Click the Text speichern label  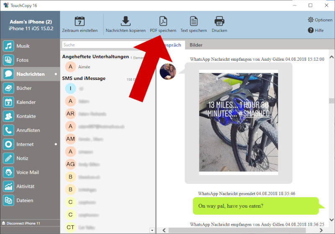[x=193, y=30]
